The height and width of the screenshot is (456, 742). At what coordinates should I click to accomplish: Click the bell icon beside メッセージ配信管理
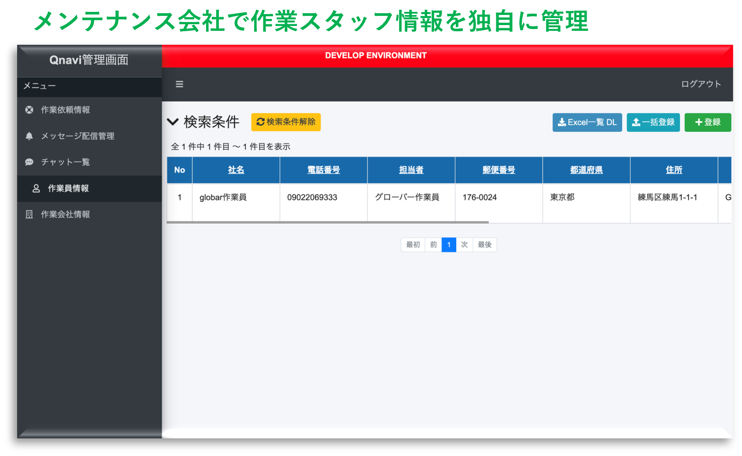point(29,136)
